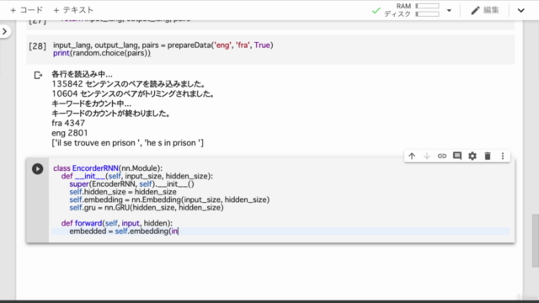The image size is (539, 303).
Task: Click the 'def forward(self, input, hidden):' line
Action: pos(117,223)
